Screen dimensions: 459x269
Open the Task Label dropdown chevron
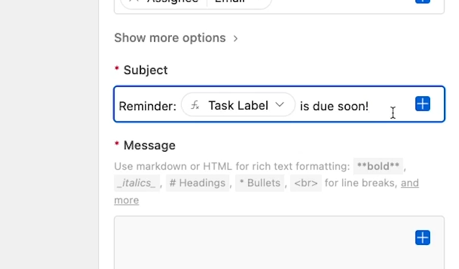pyautogui.click(x=279, y=104)
